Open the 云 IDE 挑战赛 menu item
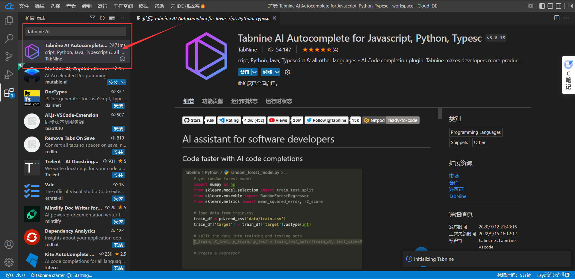Screen dimensions: 575x279 [x=187, y=6]
